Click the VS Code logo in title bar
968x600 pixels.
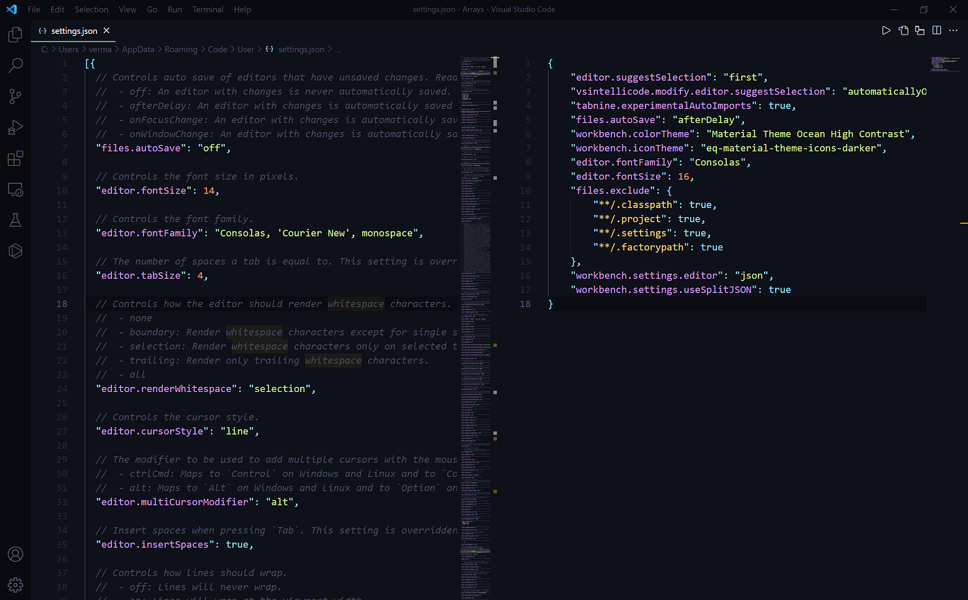(x=11, y=10)
